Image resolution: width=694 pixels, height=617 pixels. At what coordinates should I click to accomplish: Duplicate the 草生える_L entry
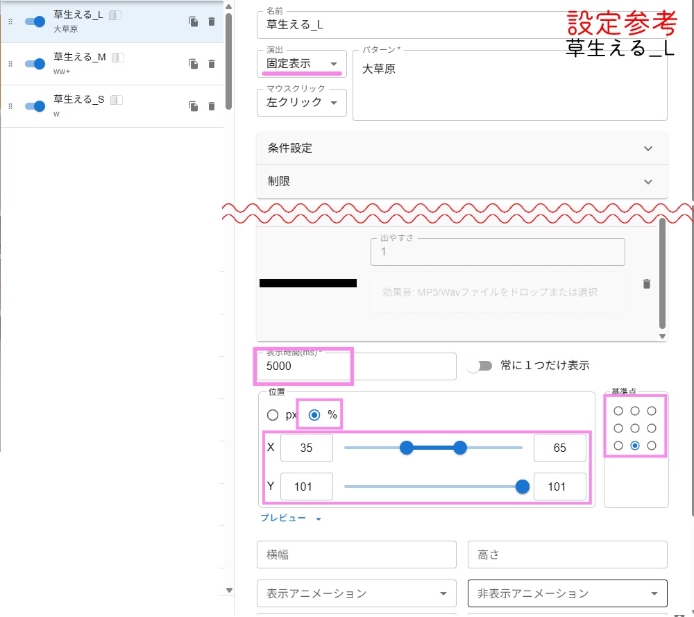[194, 22]
